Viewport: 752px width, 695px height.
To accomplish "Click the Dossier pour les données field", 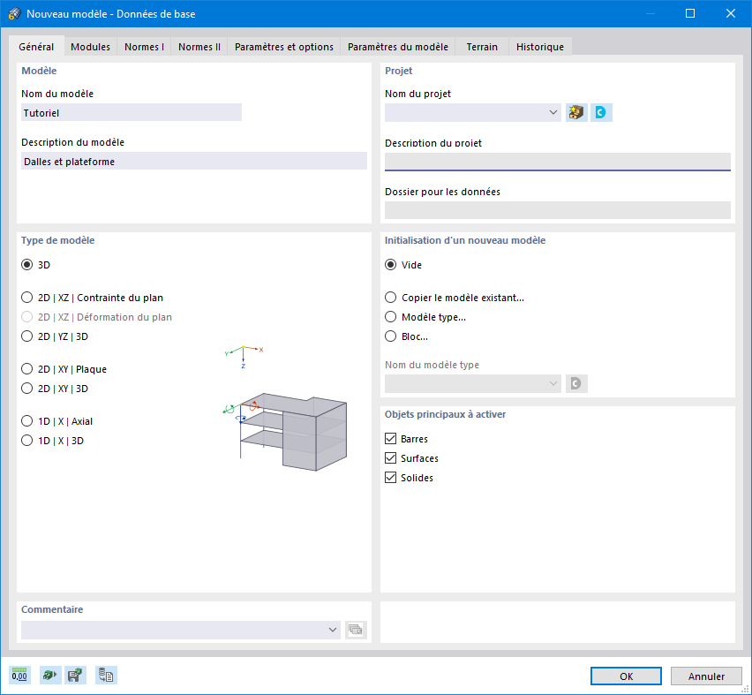I will click(558, 210).
